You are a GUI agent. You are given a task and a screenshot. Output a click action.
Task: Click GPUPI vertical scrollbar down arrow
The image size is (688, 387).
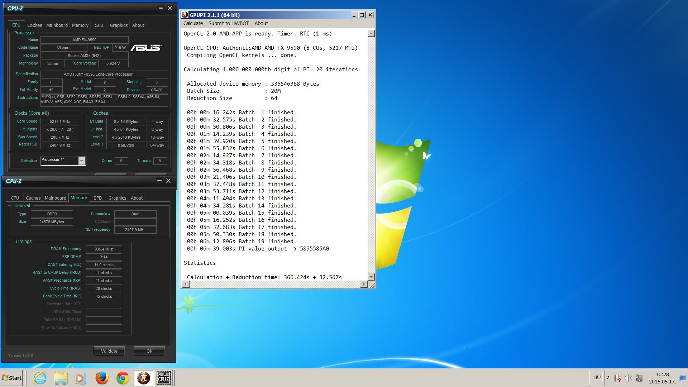371,277
